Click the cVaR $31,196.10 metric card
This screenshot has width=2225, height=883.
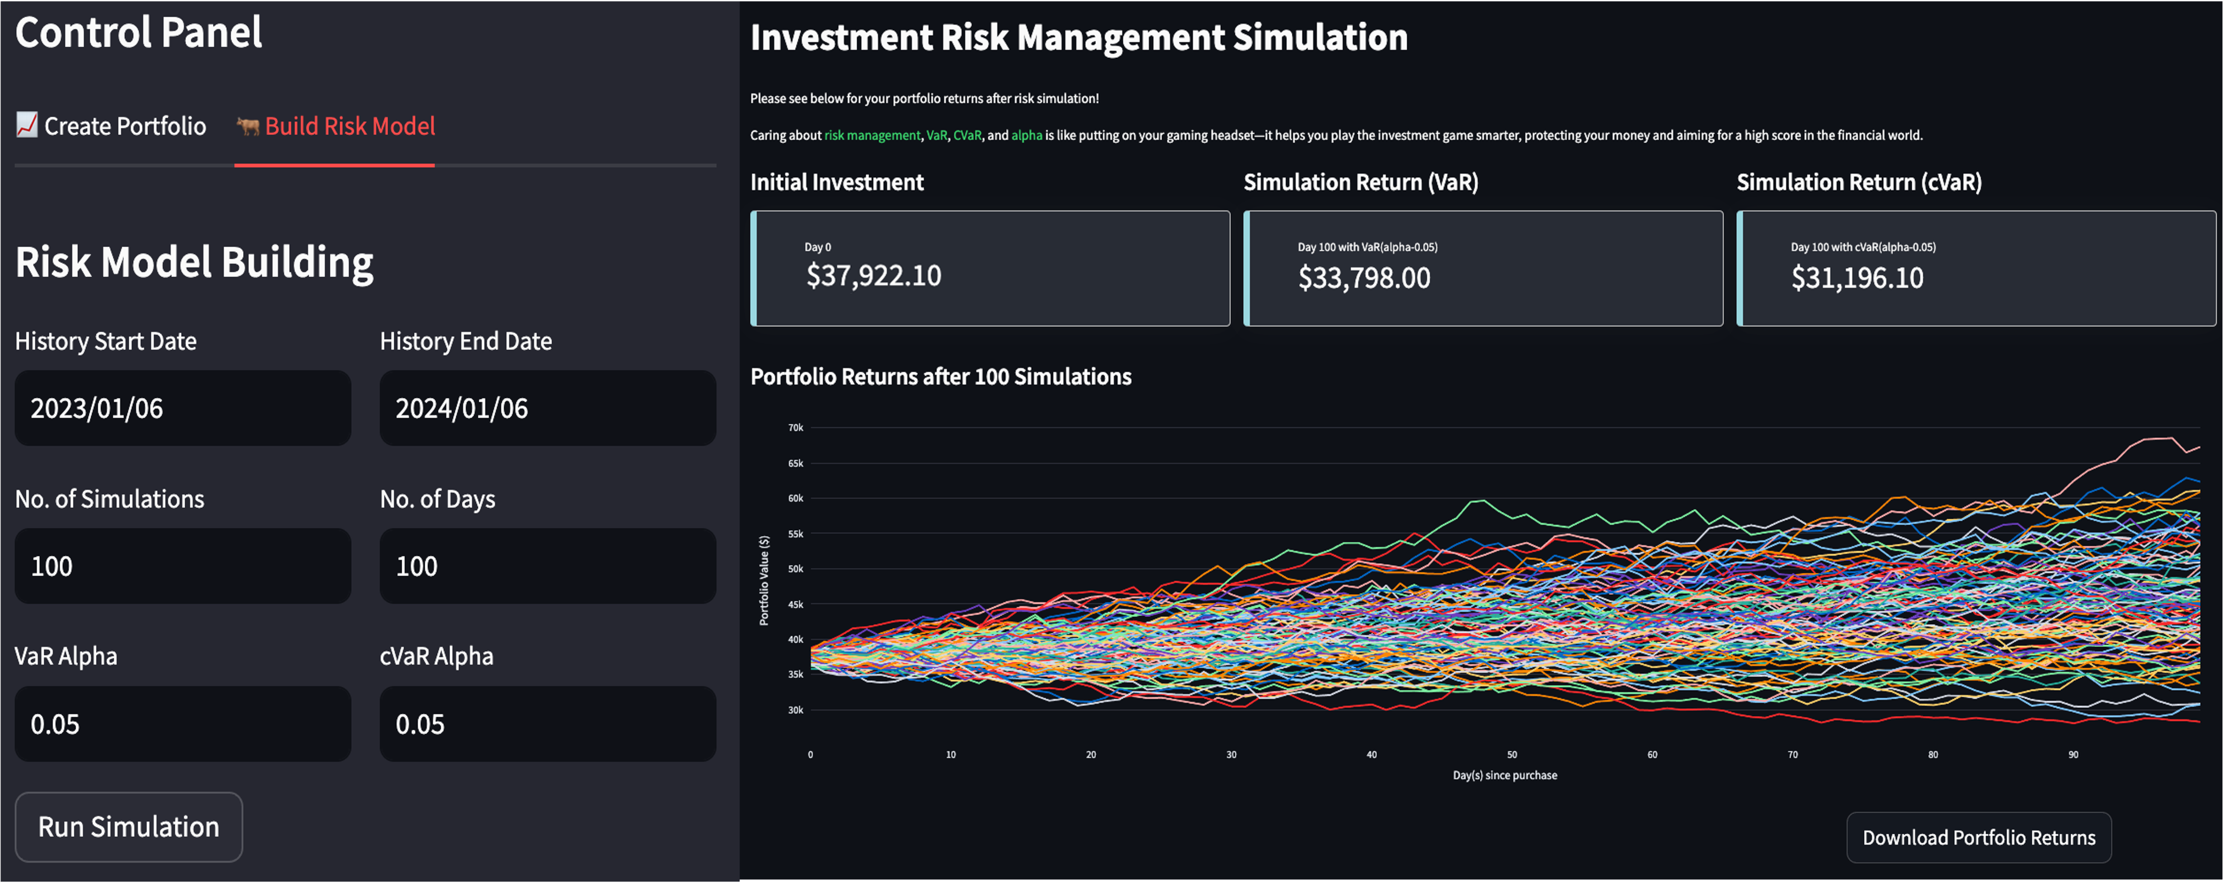tap(1976, 268)
